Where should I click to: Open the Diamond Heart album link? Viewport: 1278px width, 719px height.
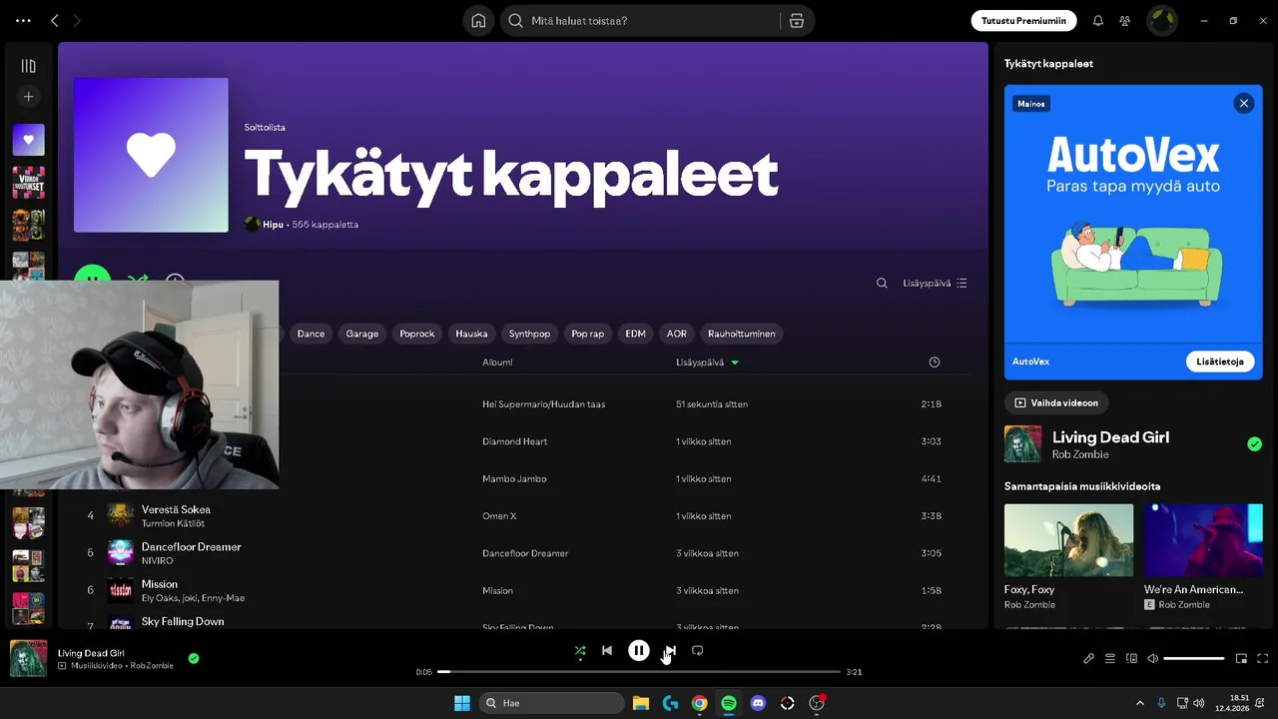(515, 441)
